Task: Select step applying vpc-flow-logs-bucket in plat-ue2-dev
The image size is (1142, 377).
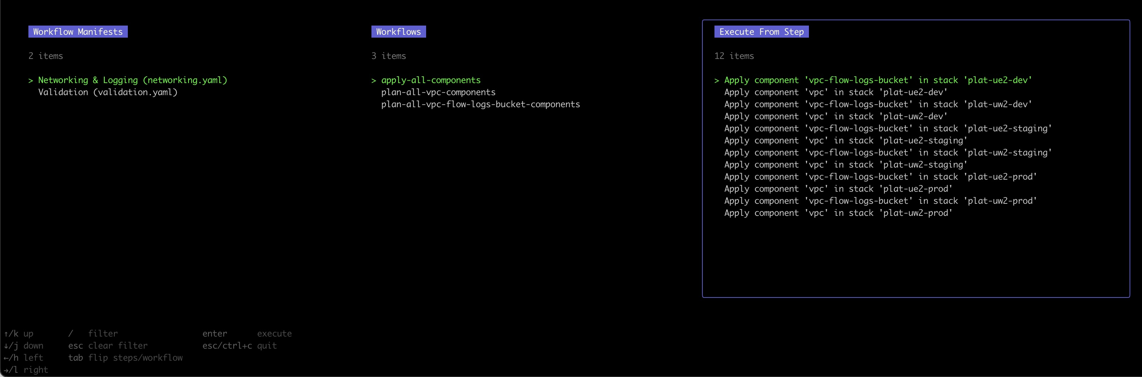Action: click(x=878, y=80)
